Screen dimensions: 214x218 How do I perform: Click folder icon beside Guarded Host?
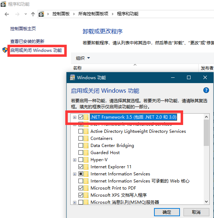[86, 152]
